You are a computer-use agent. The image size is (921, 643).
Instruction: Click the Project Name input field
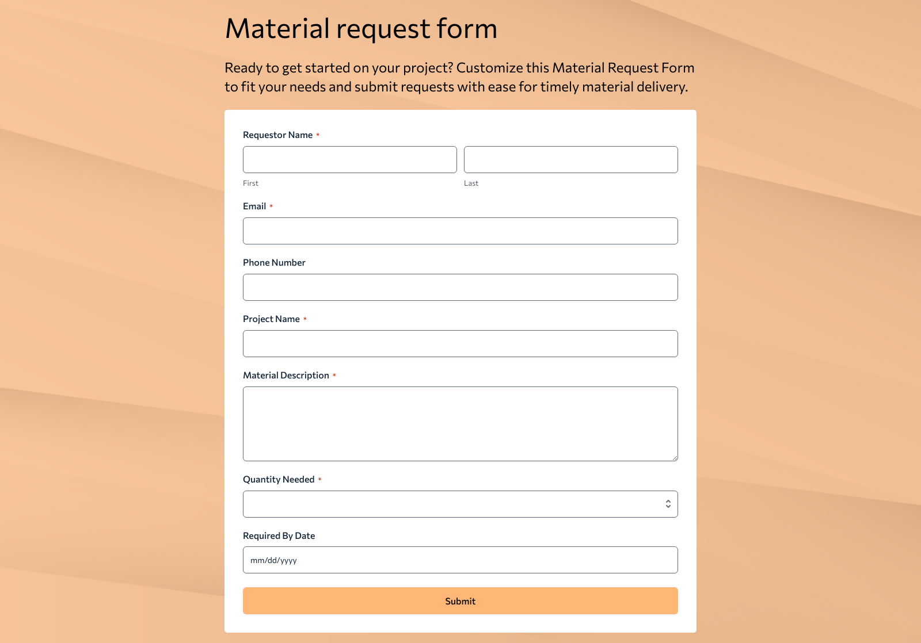point(460,343)
